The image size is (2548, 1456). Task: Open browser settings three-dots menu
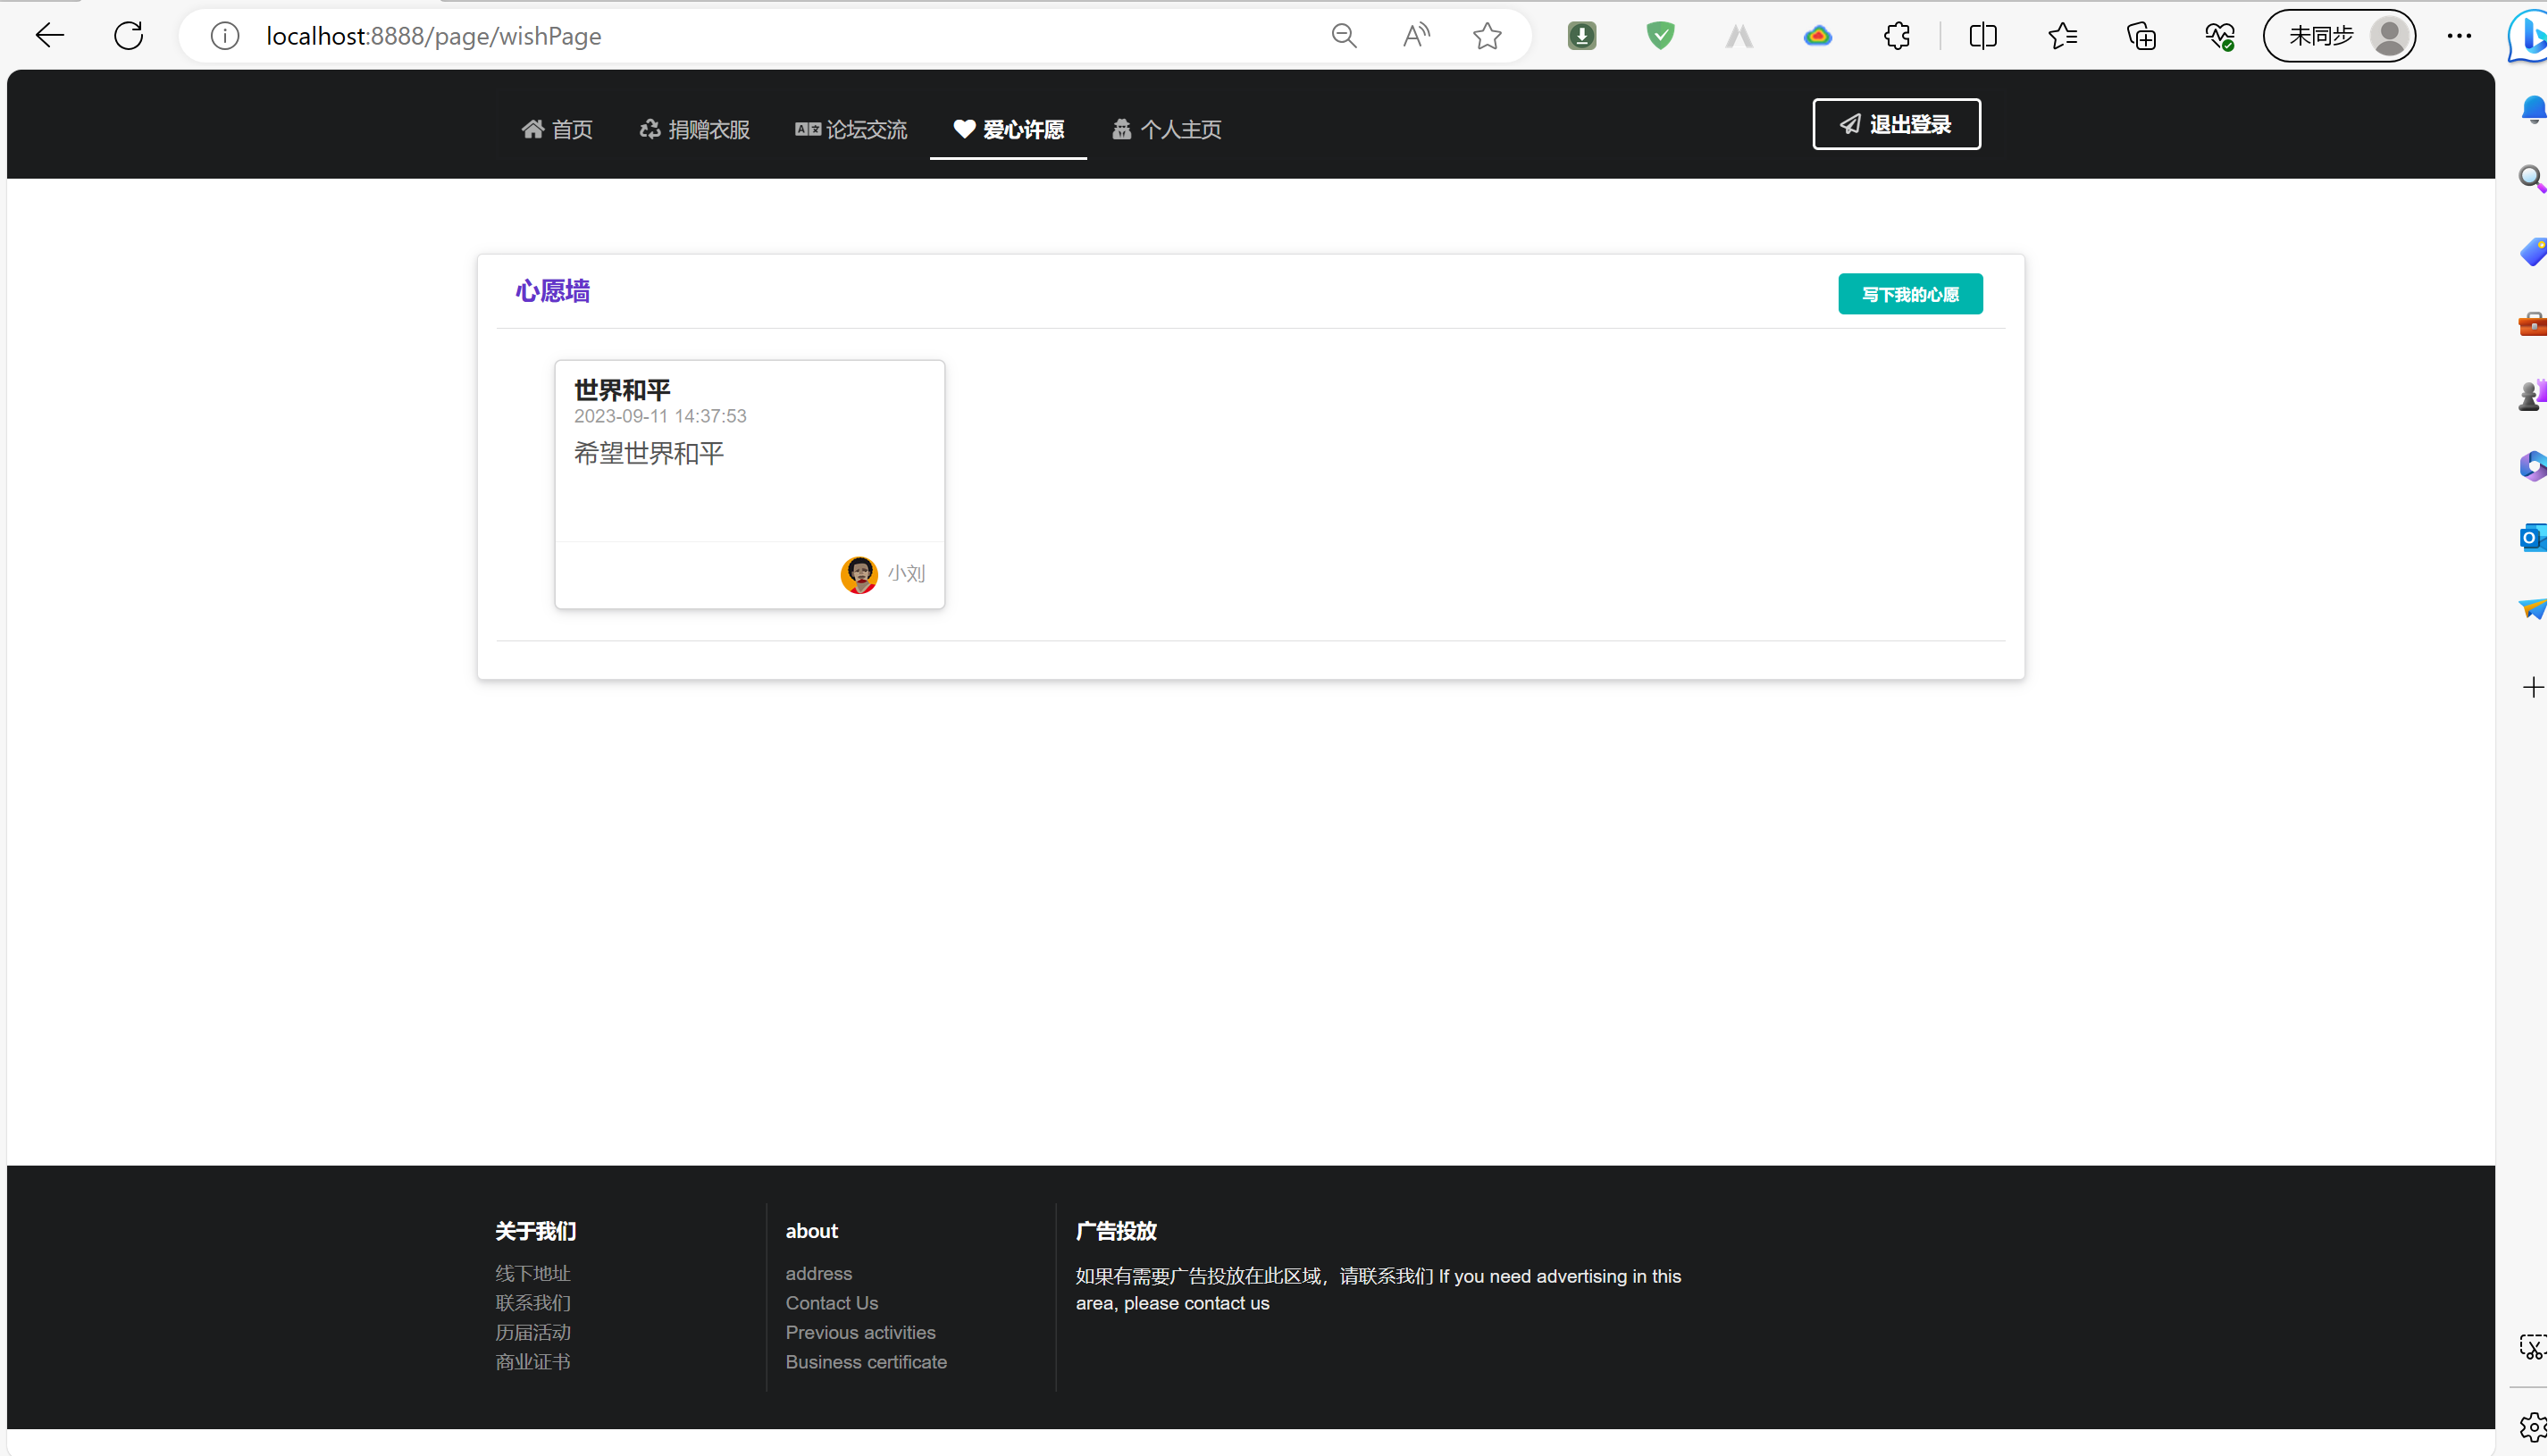(x=2459, y=36)
